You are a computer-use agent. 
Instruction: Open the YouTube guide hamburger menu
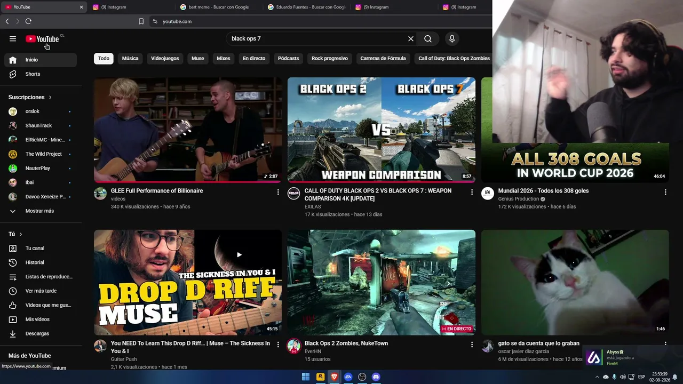point(13,38)
